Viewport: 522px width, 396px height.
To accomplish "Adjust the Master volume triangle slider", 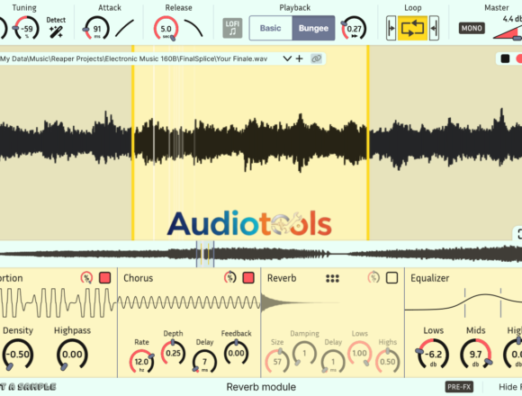I will pos(508,32).
